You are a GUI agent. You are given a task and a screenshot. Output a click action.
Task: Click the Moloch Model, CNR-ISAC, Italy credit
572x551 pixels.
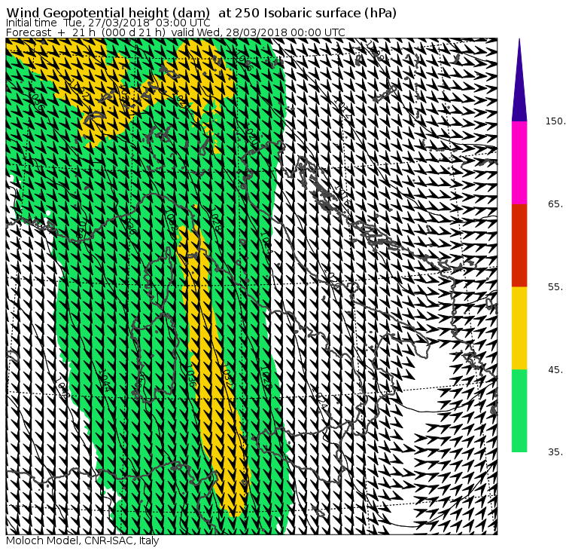(x=83, y=540)
